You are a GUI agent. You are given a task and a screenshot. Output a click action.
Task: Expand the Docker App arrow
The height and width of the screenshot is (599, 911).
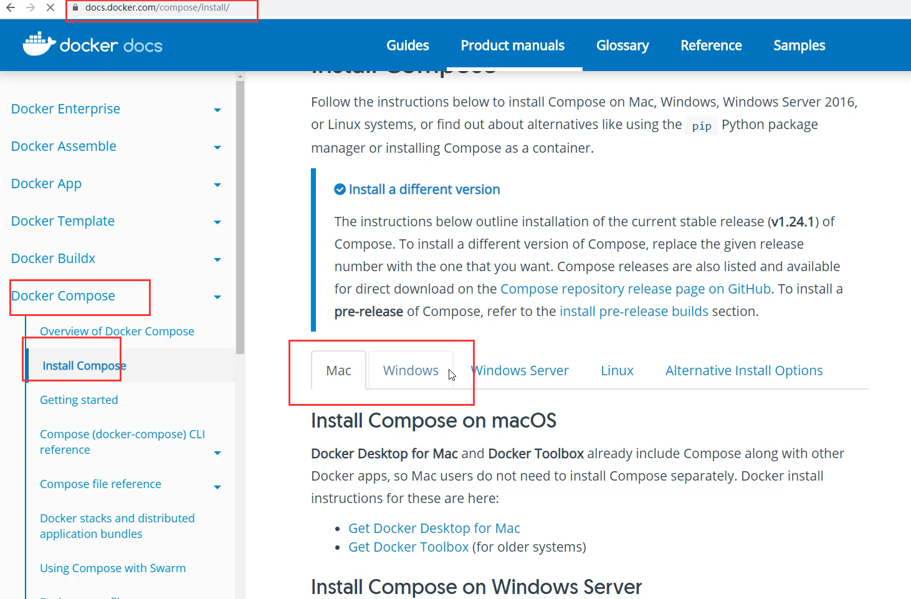[217, 185]
